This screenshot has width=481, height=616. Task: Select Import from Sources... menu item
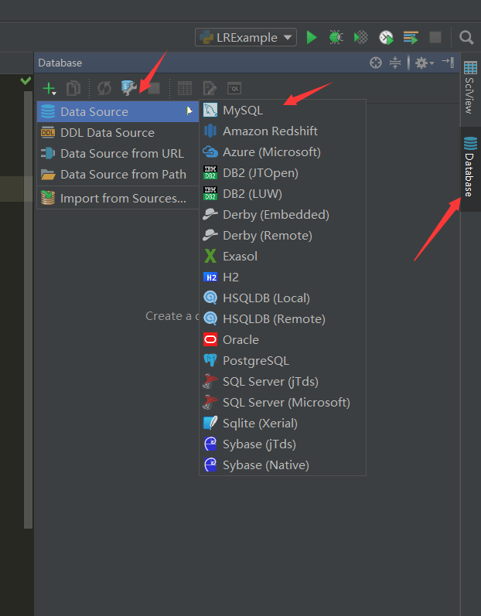pyautogui.click(x=118, y=199)
